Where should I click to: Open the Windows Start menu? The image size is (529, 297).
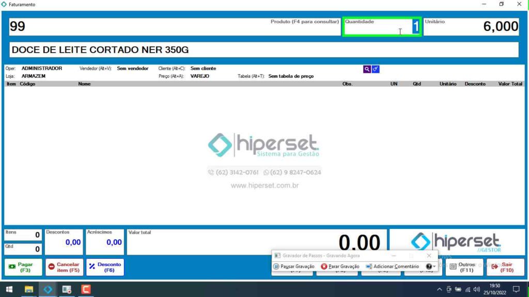click(9, 289)
